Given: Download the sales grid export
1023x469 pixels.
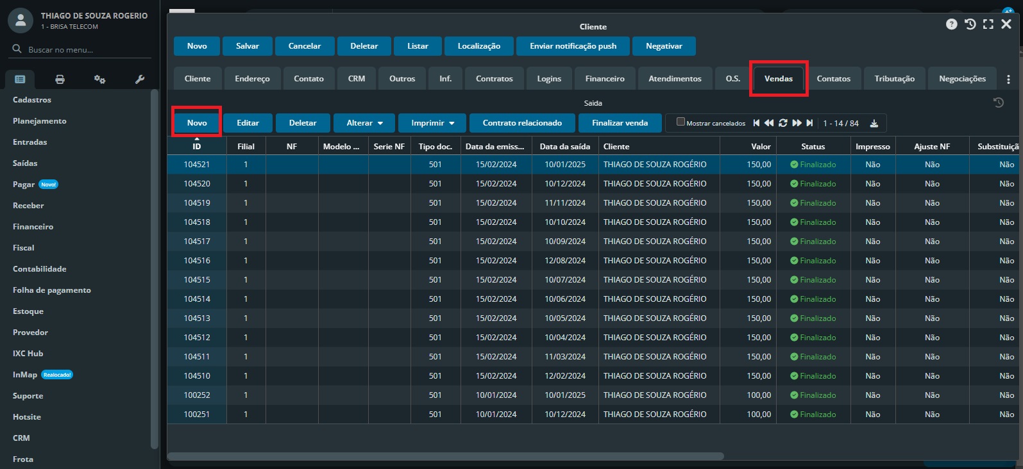Looking at the screenshot, I should click(874, 124).
